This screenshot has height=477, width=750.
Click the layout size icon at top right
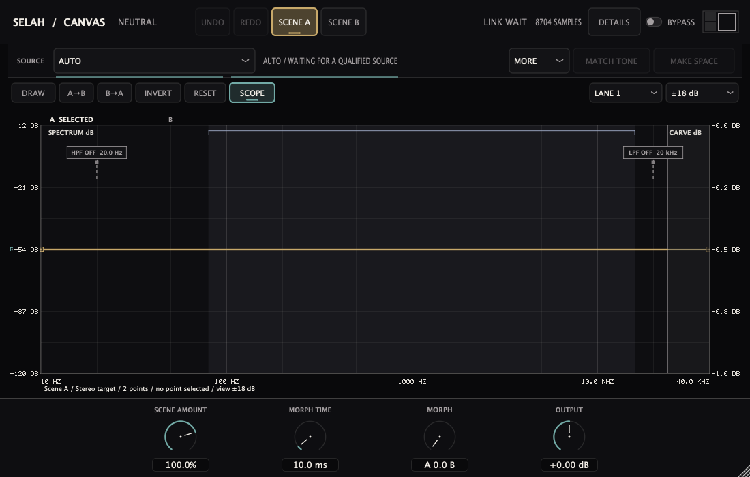pos(721,22)
